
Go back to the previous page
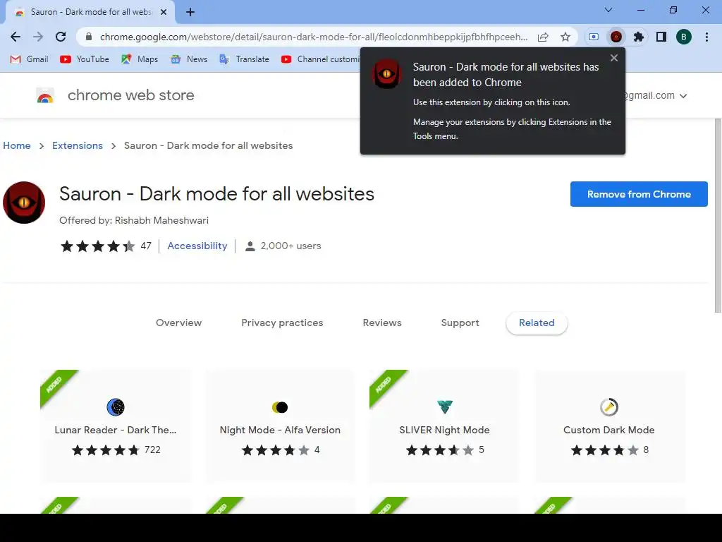(x=16, y=37)
